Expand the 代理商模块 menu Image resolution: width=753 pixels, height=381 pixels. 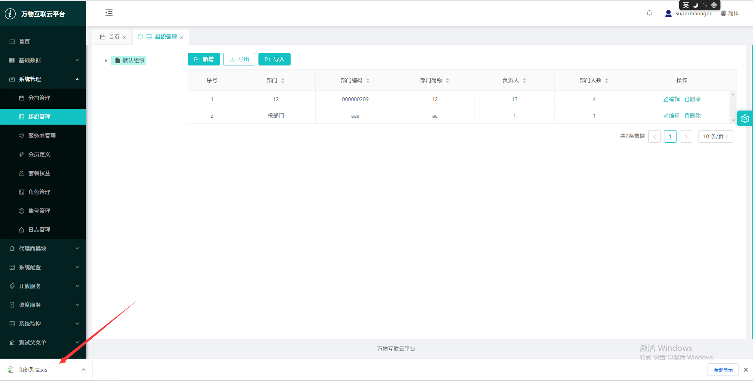(43, 249)
